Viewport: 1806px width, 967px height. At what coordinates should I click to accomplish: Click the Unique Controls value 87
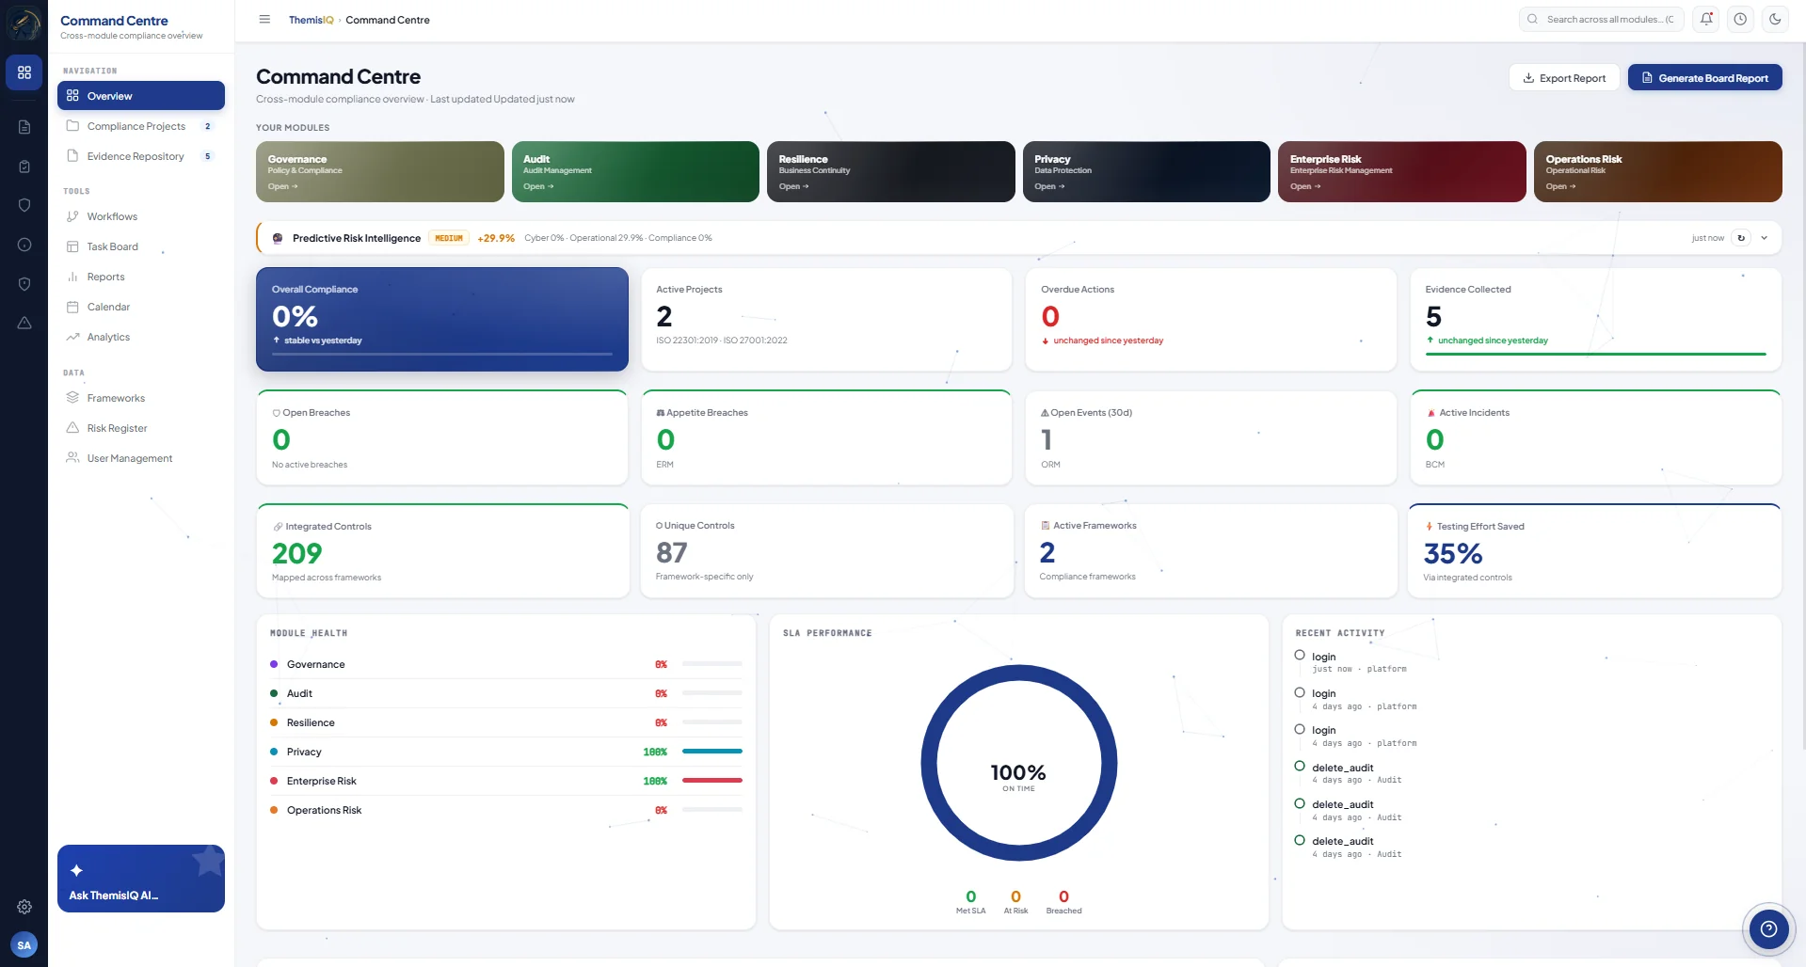672,552
